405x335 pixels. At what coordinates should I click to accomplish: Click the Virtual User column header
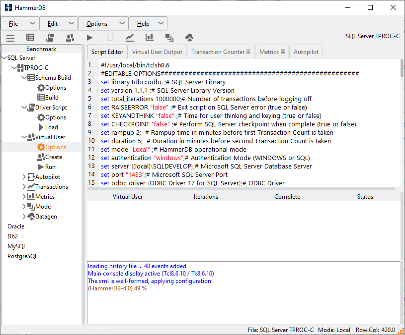[128, 197]
